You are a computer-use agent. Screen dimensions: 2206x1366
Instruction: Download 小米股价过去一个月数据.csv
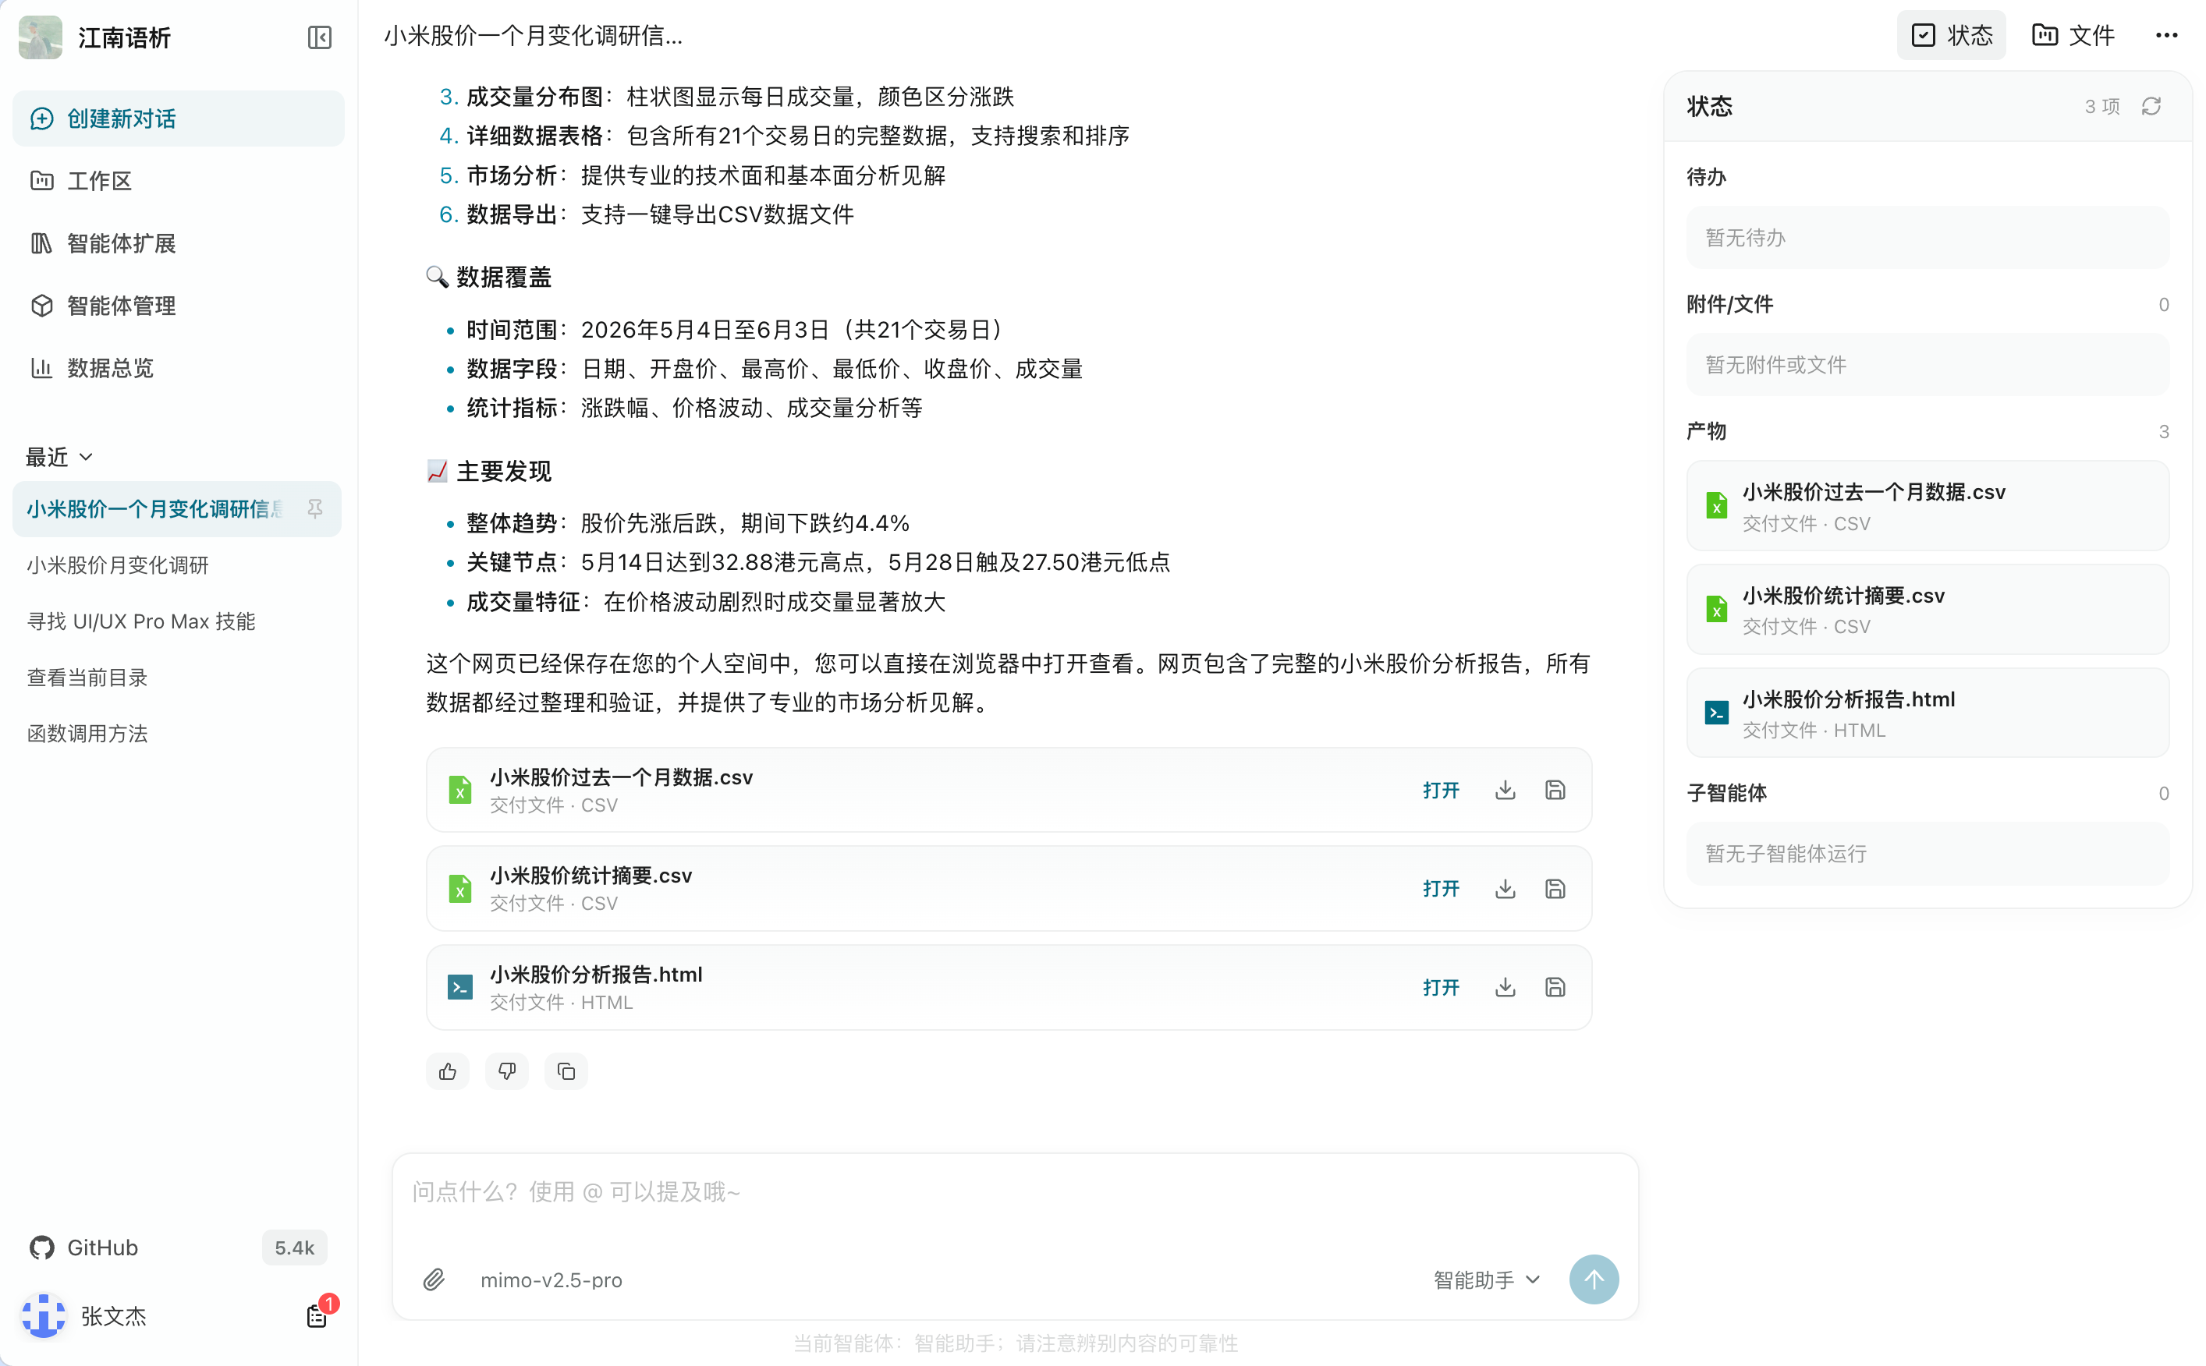click(x=1505, y=791)
